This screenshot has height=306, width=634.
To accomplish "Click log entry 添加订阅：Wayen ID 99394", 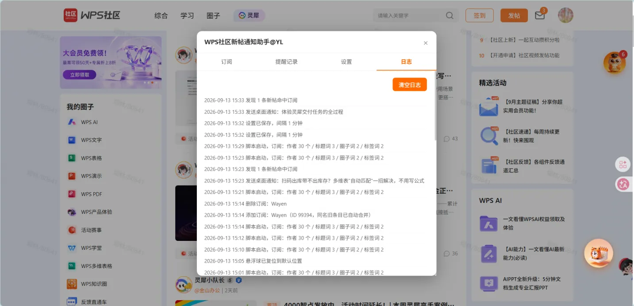I will pyautogui.click(x=288, y=215).
